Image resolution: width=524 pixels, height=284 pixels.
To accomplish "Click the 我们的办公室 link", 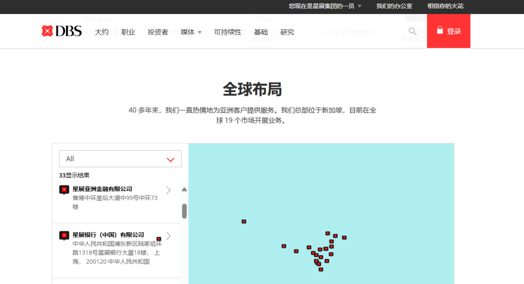I will pos(394,6).
